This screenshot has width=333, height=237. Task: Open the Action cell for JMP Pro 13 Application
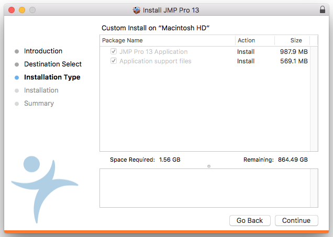pyautogui.click(x=246, y=52)
